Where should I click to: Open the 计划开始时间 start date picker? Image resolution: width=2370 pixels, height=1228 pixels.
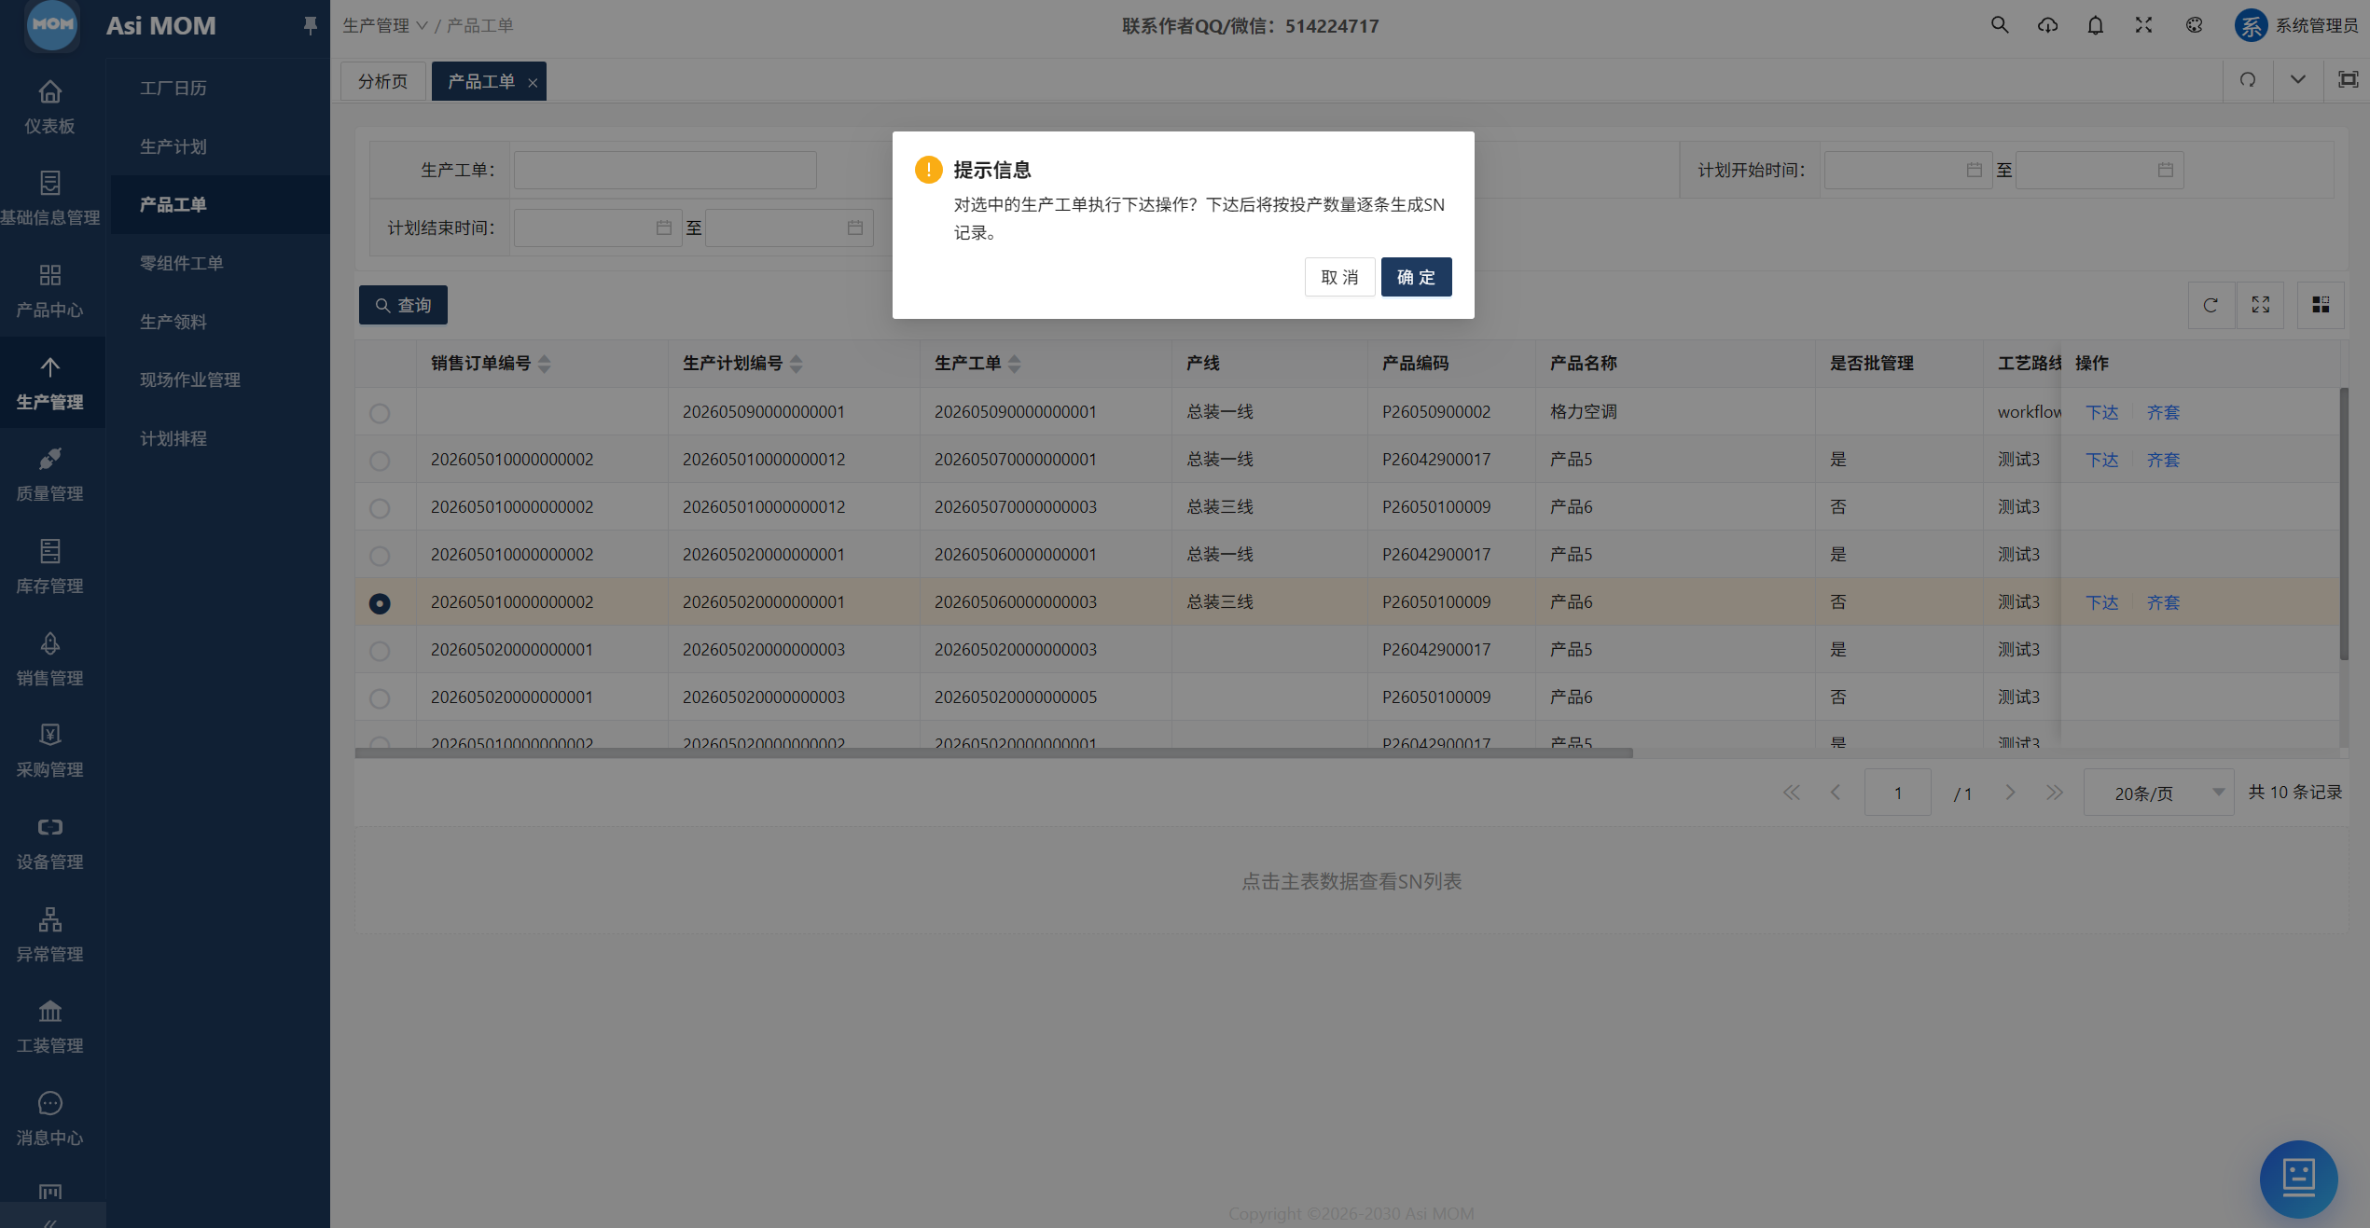(1907, 171)
